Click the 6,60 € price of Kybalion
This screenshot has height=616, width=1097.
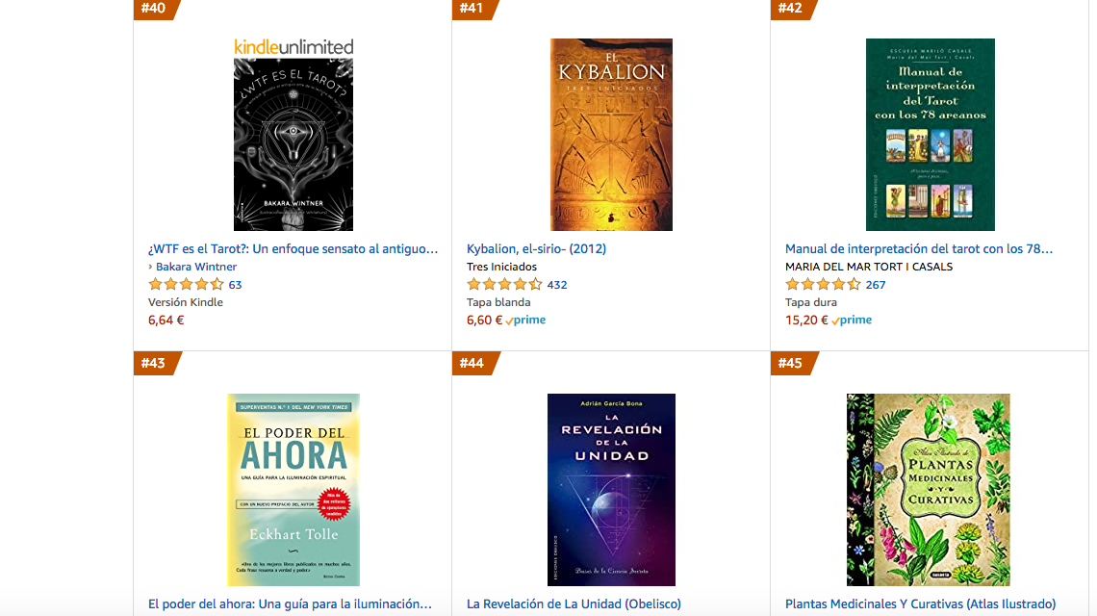484,320
